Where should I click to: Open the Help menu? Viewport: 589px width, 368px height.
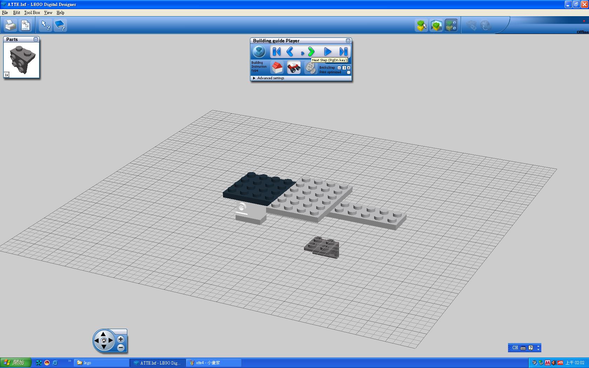pyautogui.click(x=60, y=13)
